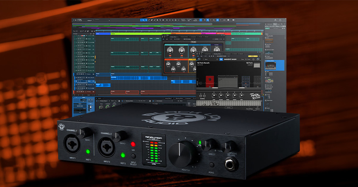The width and height of the screenshot is (358, 187).
Task: Open the Timebase dropdown
Action: tap(189, 20)
